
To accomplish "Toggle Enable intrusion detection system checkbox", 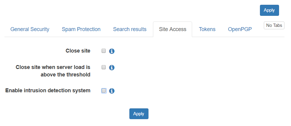I will 104,90.
